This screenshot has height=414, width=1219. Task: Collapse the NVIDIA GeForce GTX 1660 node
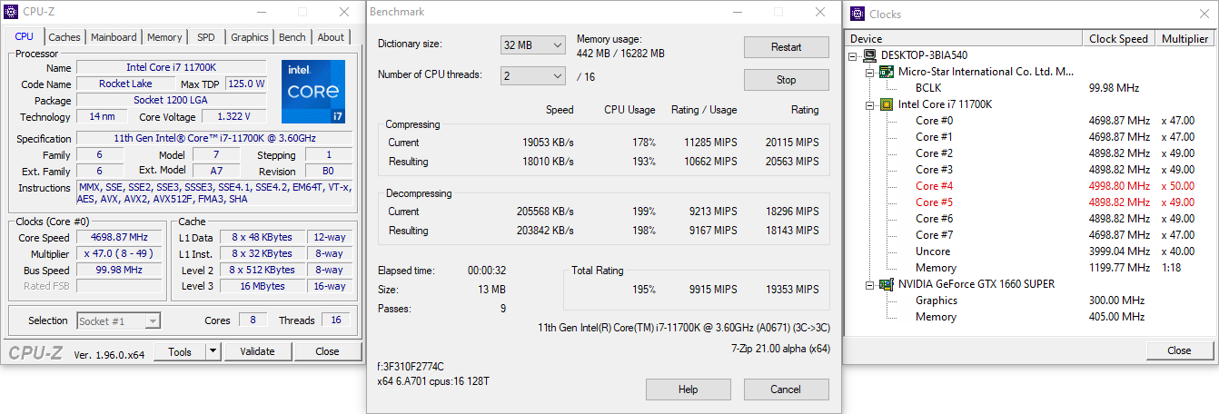coord(870,284)
